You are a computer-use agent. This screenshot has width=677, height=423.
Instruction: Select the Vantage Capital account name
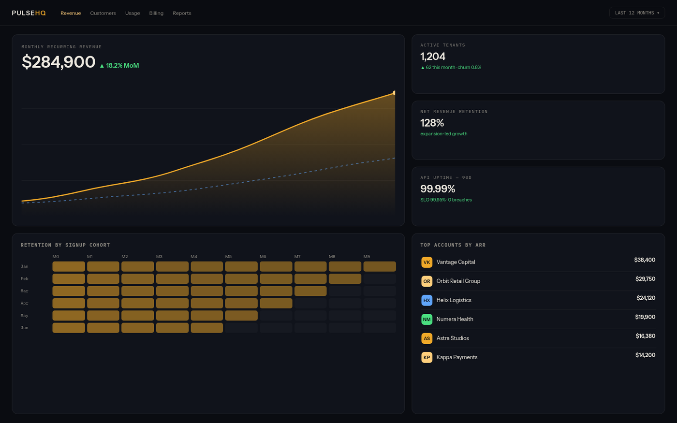[x=456, y=262]
